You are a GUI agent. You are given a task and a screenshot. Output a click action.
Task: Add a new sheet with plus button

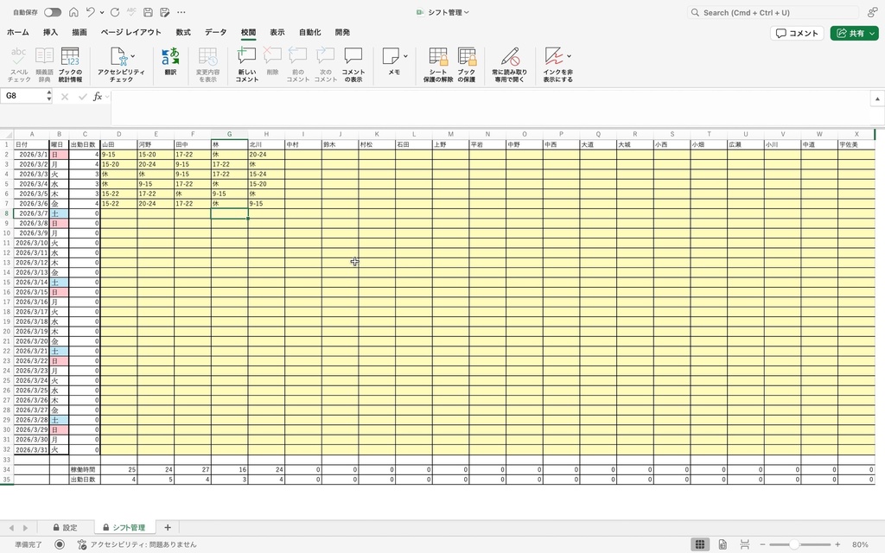[168, 527]
